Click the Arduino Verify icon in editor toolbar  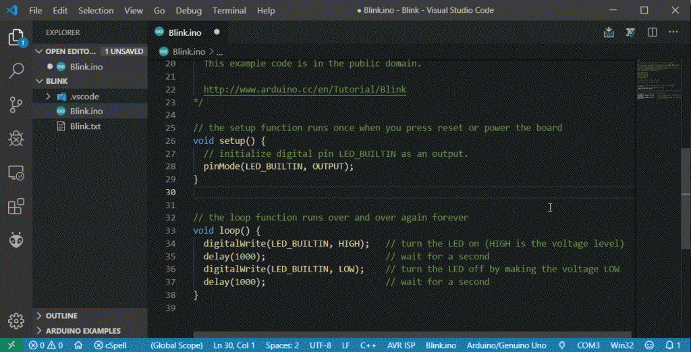click(x=630, y=32)
